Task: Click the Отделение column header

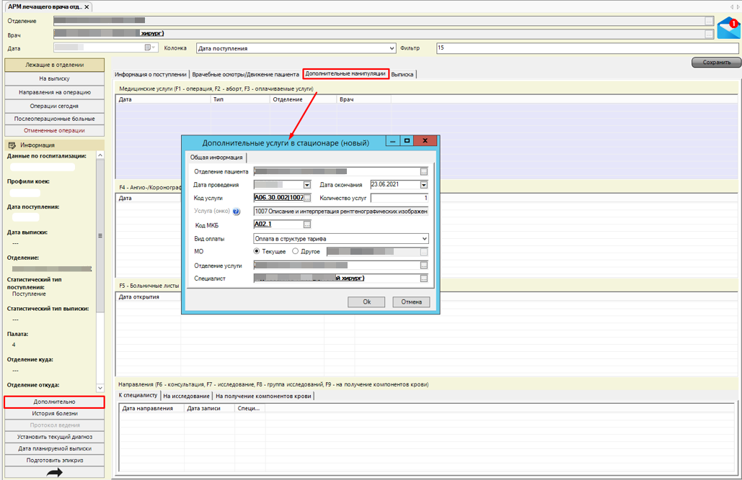Action: [x=304, y=100]
